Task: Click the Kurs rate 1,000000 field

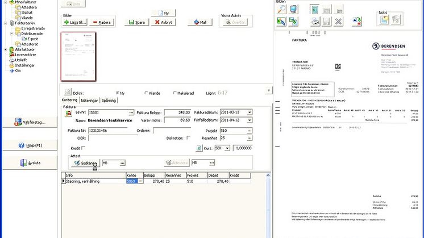Action: (242, 148)
